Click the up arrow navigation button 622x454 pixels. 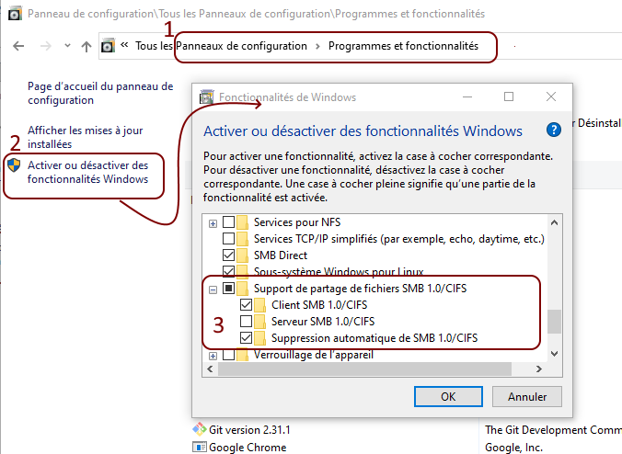tap(86, 46)
